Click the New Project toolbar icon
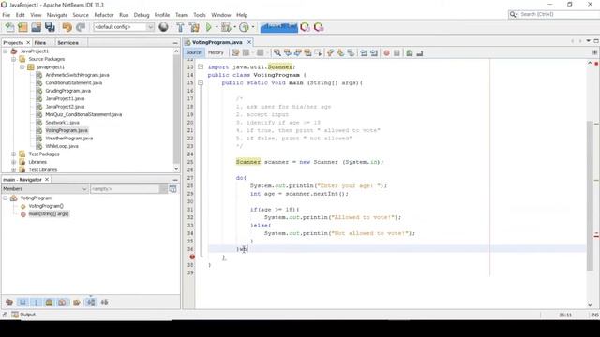 tap(22, 27)
